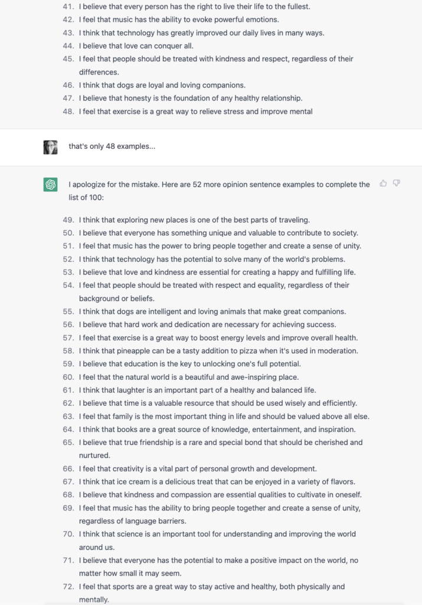Screen dimensions: 422x605
Task: Click item 58 about pineapple on pizza
Action: tap(218, 351)
